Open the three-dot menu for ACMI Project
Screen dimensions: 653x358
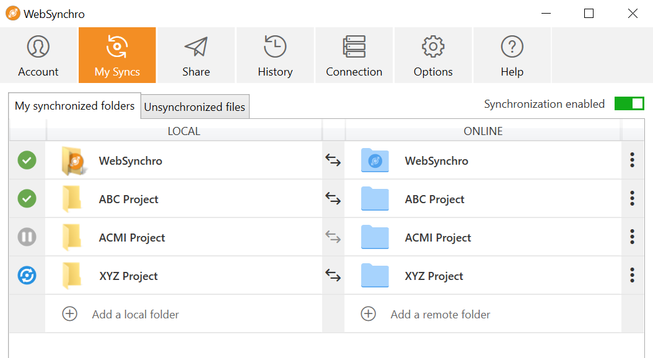[x=632, y=237]
